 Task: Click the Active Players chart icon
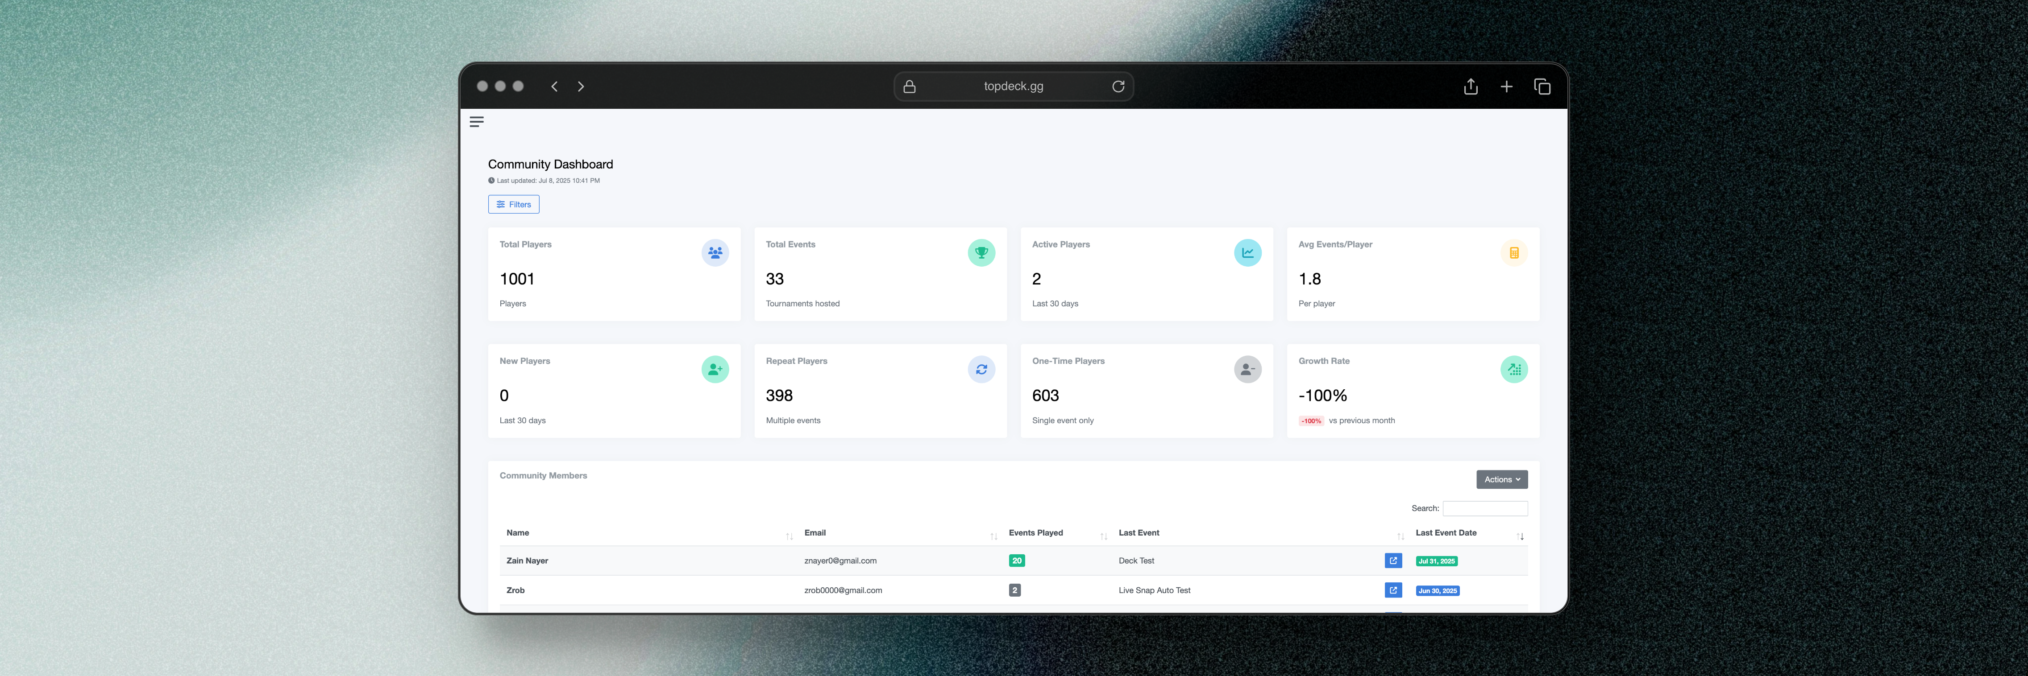tap(1248, 253)
